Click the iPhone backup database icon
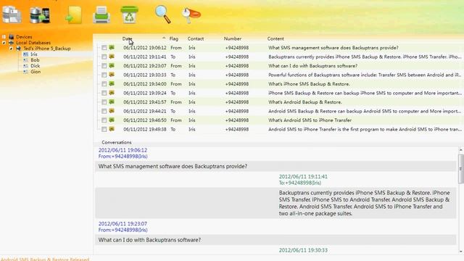 pos(19,49)
